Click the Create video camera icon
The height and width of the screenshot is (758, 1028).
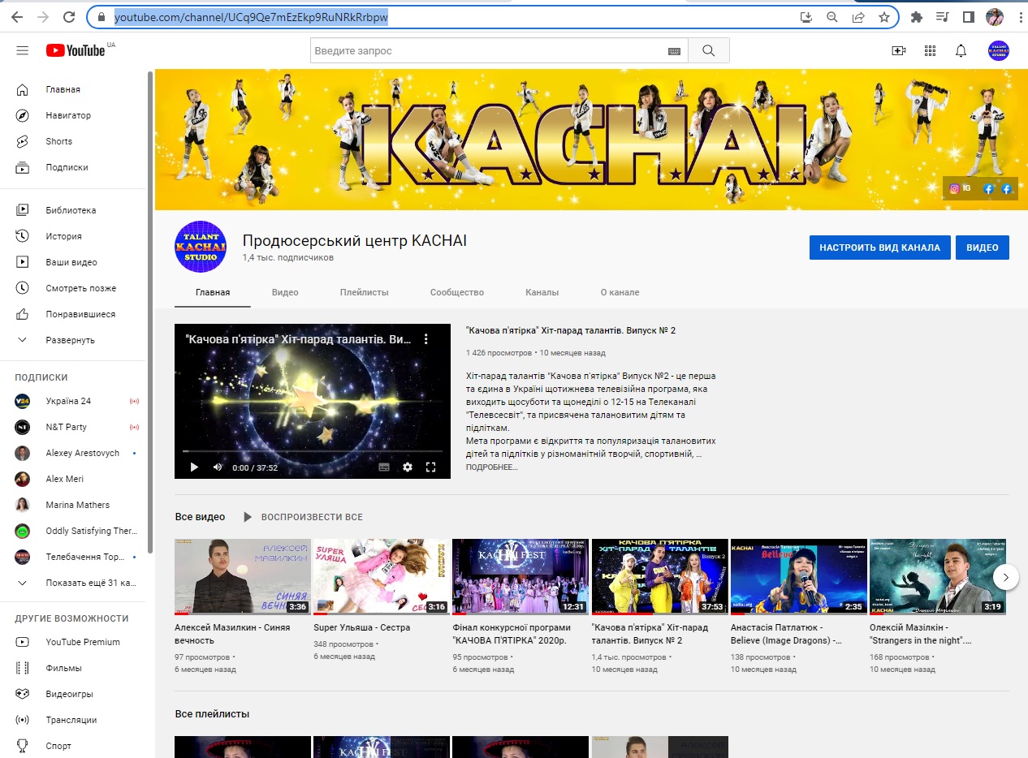coord(898,50)
